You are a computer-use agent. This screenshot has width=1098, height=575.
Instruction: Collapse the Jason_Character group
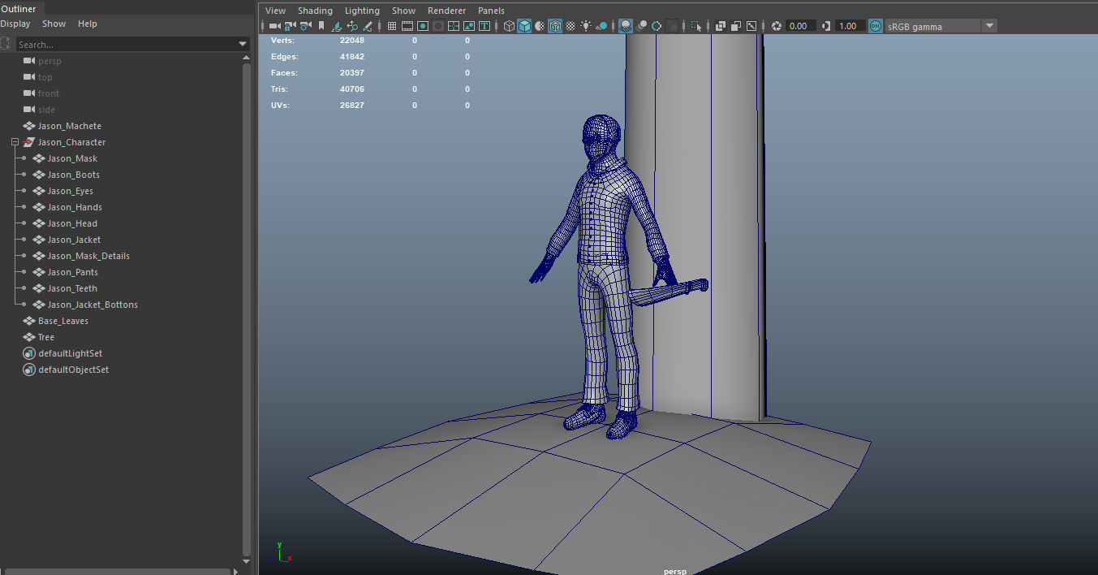pyautogui.click(x=15, y=142)
